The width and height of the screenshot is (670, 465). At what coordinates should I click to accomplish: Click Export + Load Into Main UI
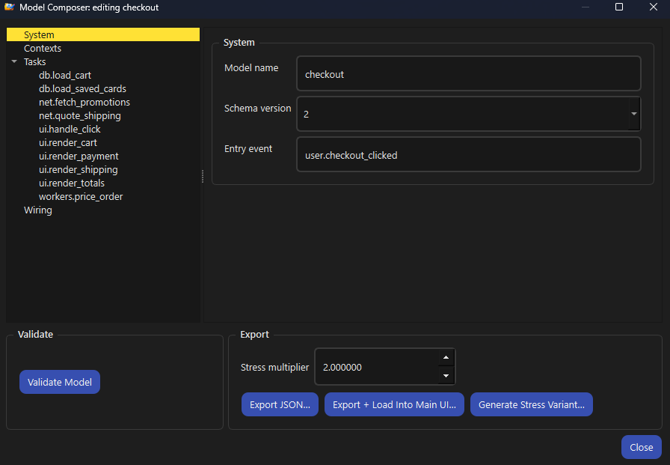click(394, 404)
